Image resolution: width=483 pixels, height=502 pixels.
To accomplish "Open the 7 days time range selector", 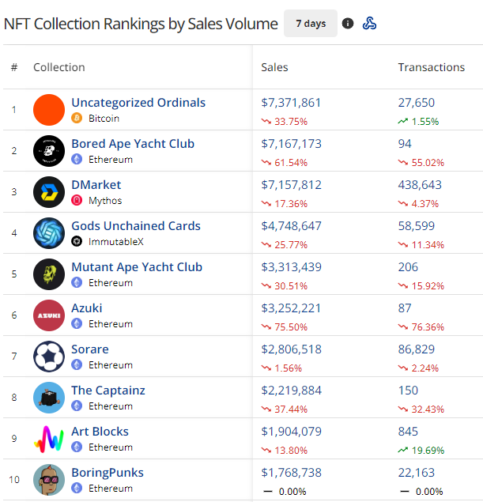I will point(311,24).
